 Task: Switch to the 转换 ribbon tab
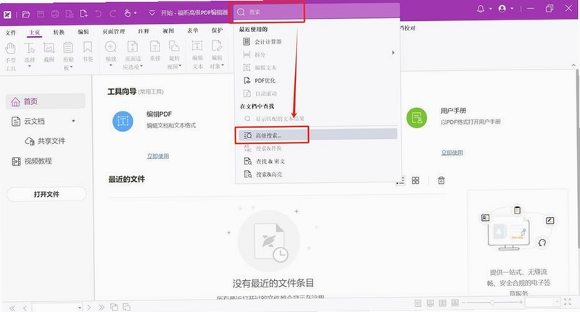(x=59, y=32)
